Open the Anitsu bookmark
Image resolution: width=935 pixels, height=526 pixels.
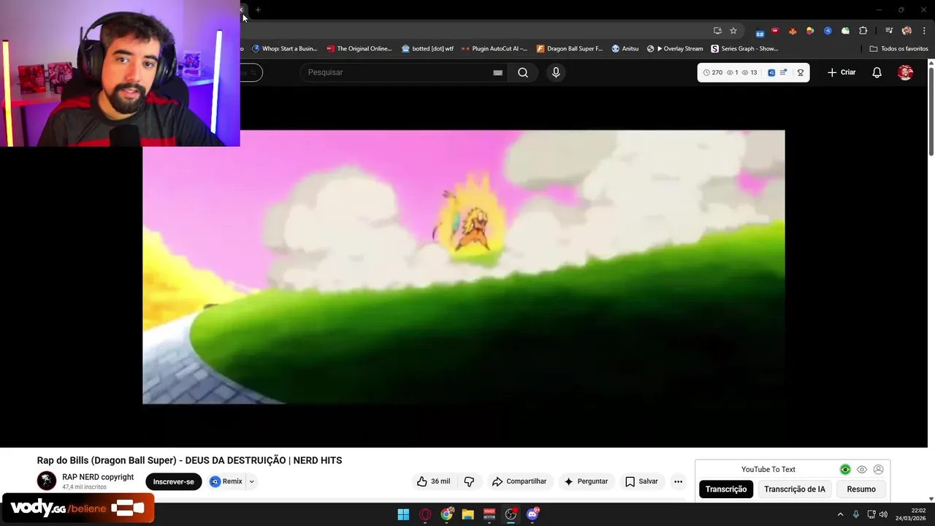(625, 49)
